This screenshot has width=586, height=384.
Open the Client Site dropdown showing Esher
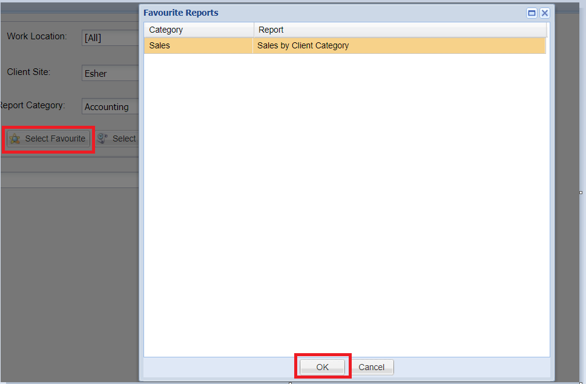tap(110, 73)
